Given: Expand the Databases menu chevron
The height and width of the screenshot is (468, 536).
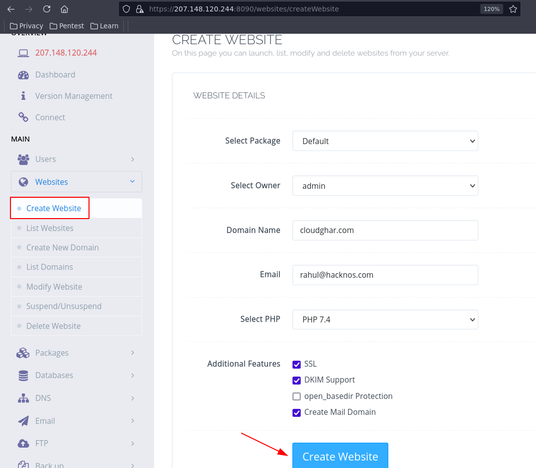Looking at the screenshot, I should point(133,376).
